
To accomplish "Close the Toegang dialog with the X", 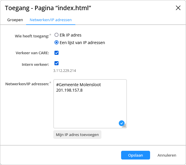I will click(x=178, y=8).
